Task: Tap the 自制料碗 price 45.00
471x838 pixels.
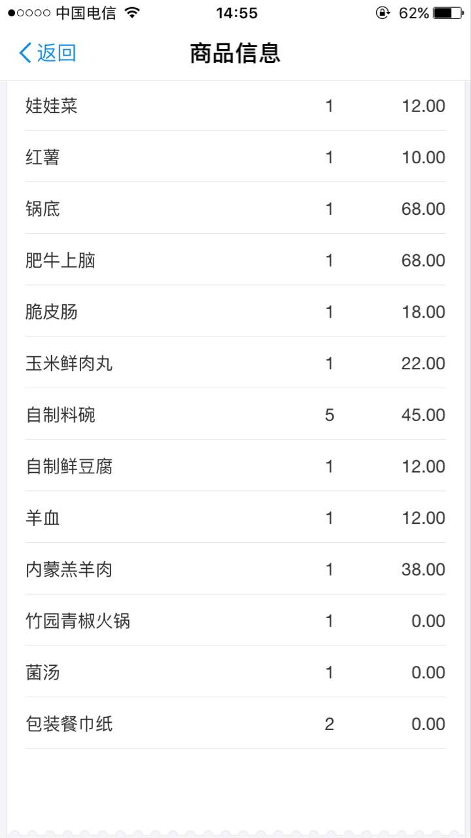Action: (x=423, y=415)
